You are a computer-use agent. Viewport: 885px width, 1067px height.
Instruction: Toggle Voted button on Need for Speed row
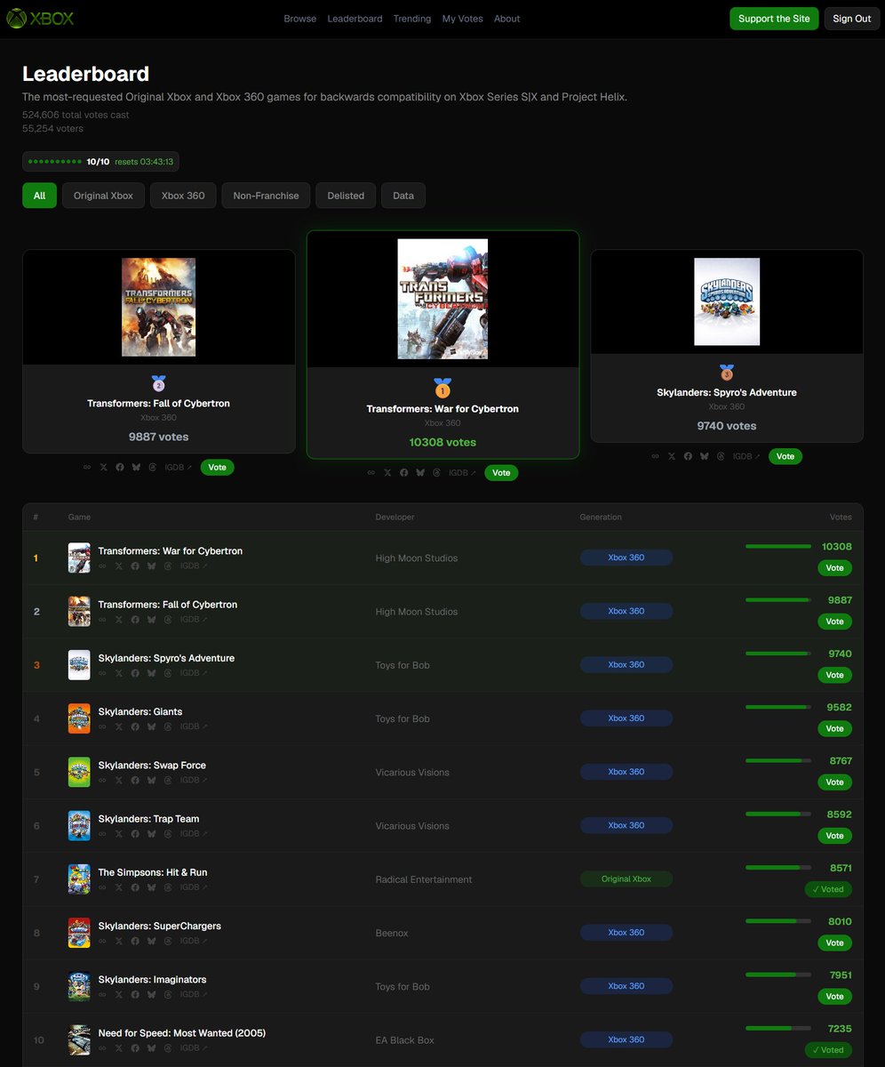[x=828, y=1050]
